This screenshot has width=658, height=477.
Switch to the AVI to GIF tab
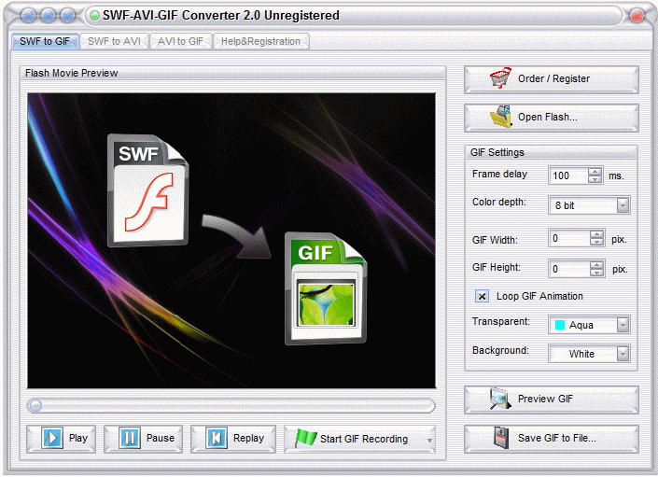(x=180, y=41)
